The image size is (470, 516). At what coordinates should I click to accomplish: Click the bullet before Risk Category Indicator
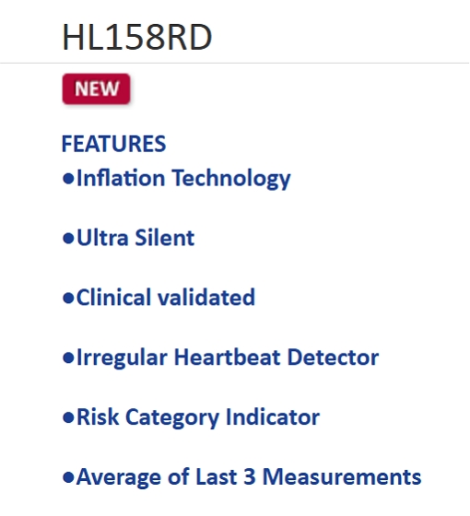(x=68, y=417)
